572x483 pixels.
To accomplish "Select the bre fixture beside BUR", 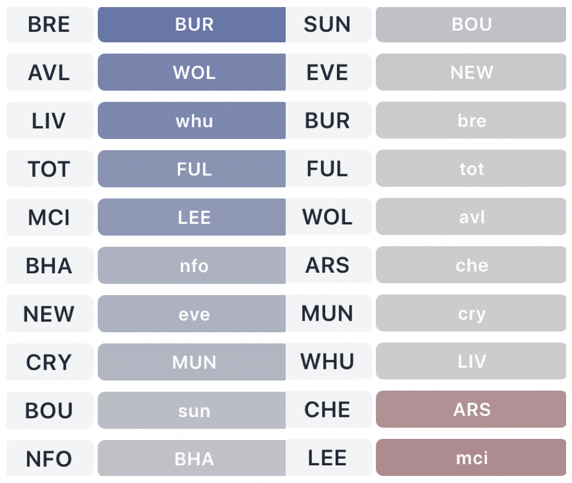I will (471, 121).
